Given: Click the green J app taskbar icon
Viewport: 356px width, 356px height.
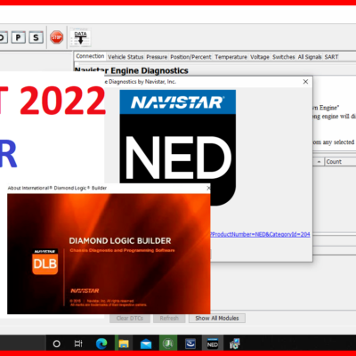Looking at the screenshot, I should tap(168, 344).
